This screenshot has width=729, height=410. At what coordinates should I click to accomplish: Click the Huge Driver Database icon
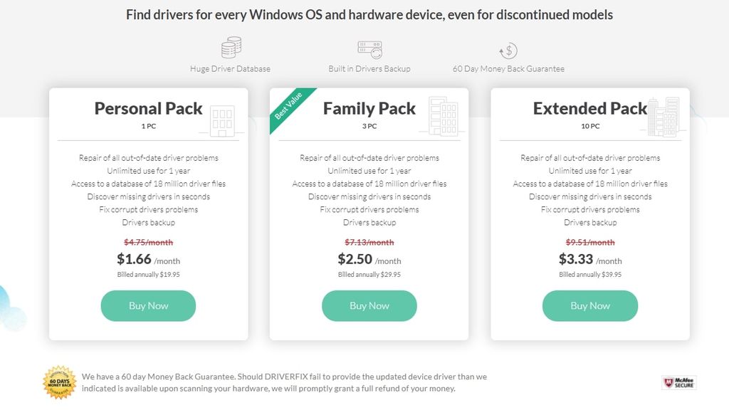tap(229, 48)
